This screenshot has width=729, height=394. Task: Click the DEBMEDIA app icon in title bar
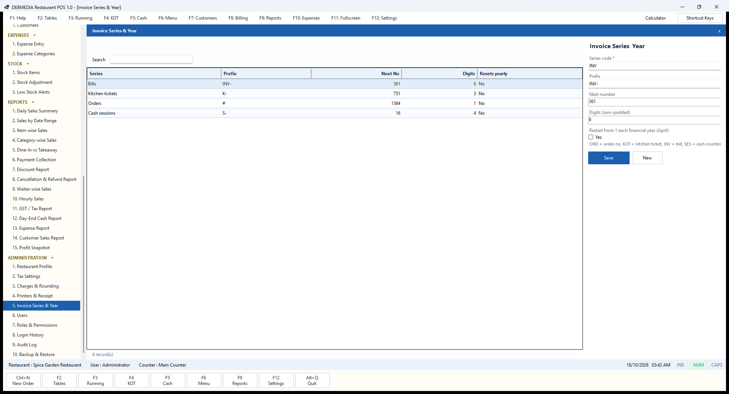click(x=6, y=7)
